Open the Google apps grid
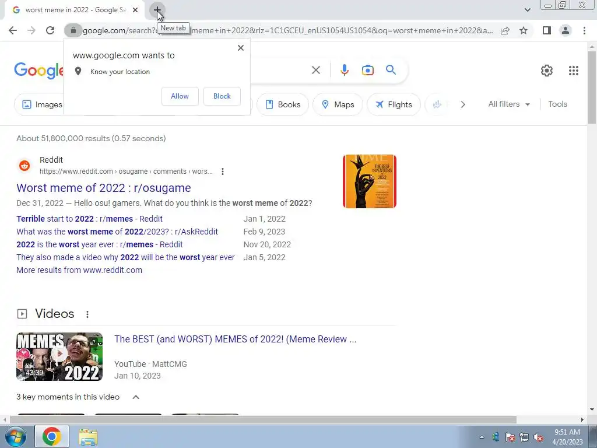 (574, 71)
